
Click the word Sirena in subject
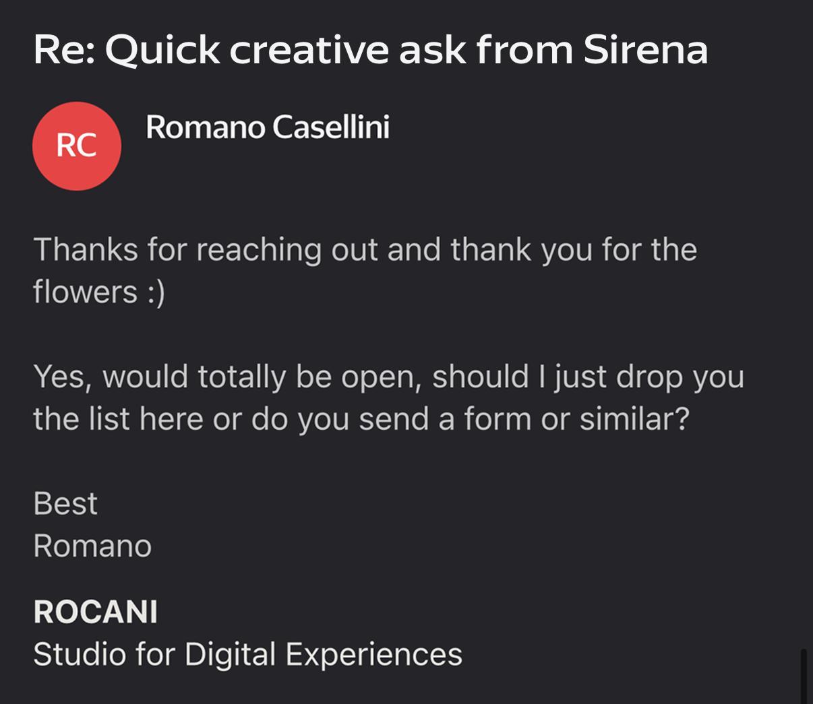point(645,50)
